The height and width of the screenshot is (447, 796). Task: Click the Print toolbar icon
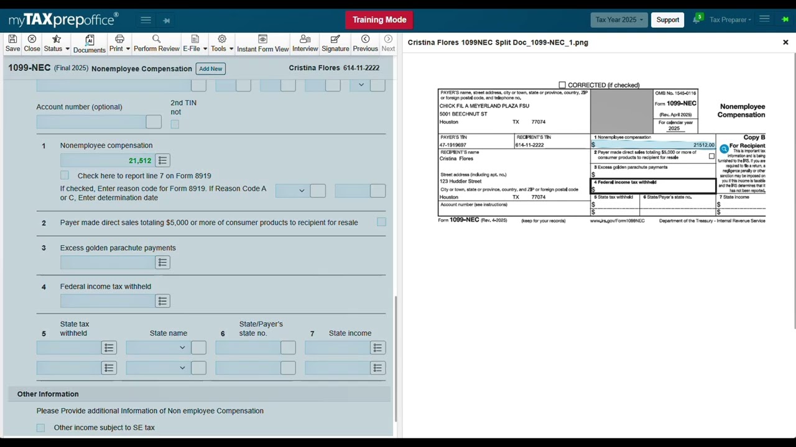pyautogui.click(x=116, y=43)
